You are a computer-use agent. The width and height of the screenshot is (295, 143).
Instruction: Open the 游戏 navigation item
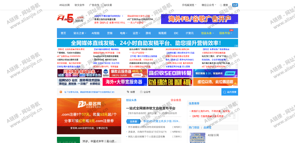click(148, 33)
